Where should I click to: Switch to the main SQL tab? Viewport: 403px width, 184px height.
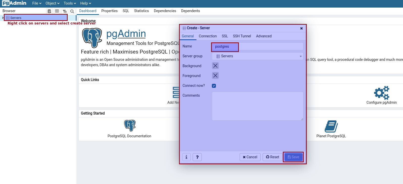click(126, 11)
